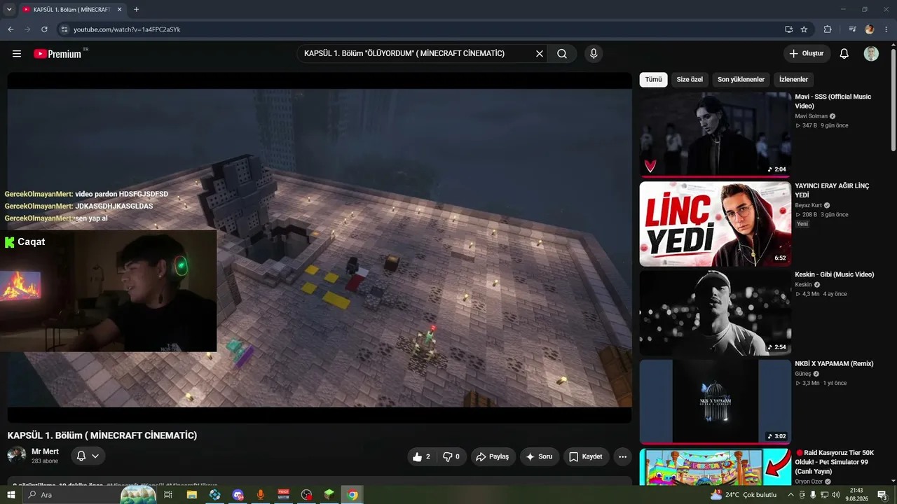Click the video player to pause
897x504 pixels.
tap(320, 248)
